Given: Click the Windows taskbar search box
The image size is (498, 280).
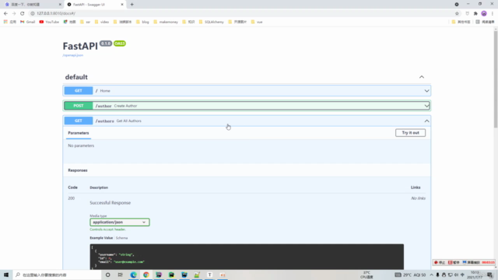Looking at the screenshot, I should tap(57, 275).
